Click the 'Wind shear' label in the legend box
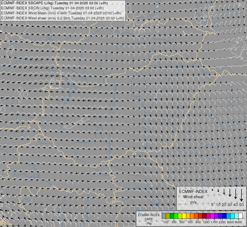This screenshot has width=247, height=227. point(193,197)
